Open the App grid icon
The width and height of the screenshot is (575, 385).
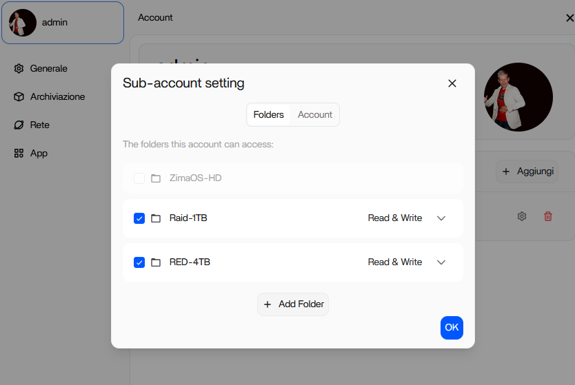19,154
